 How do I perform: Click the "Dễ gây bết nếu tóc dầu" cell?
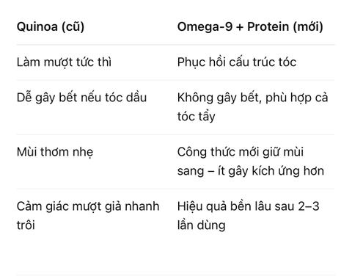(x=81, y=98)
